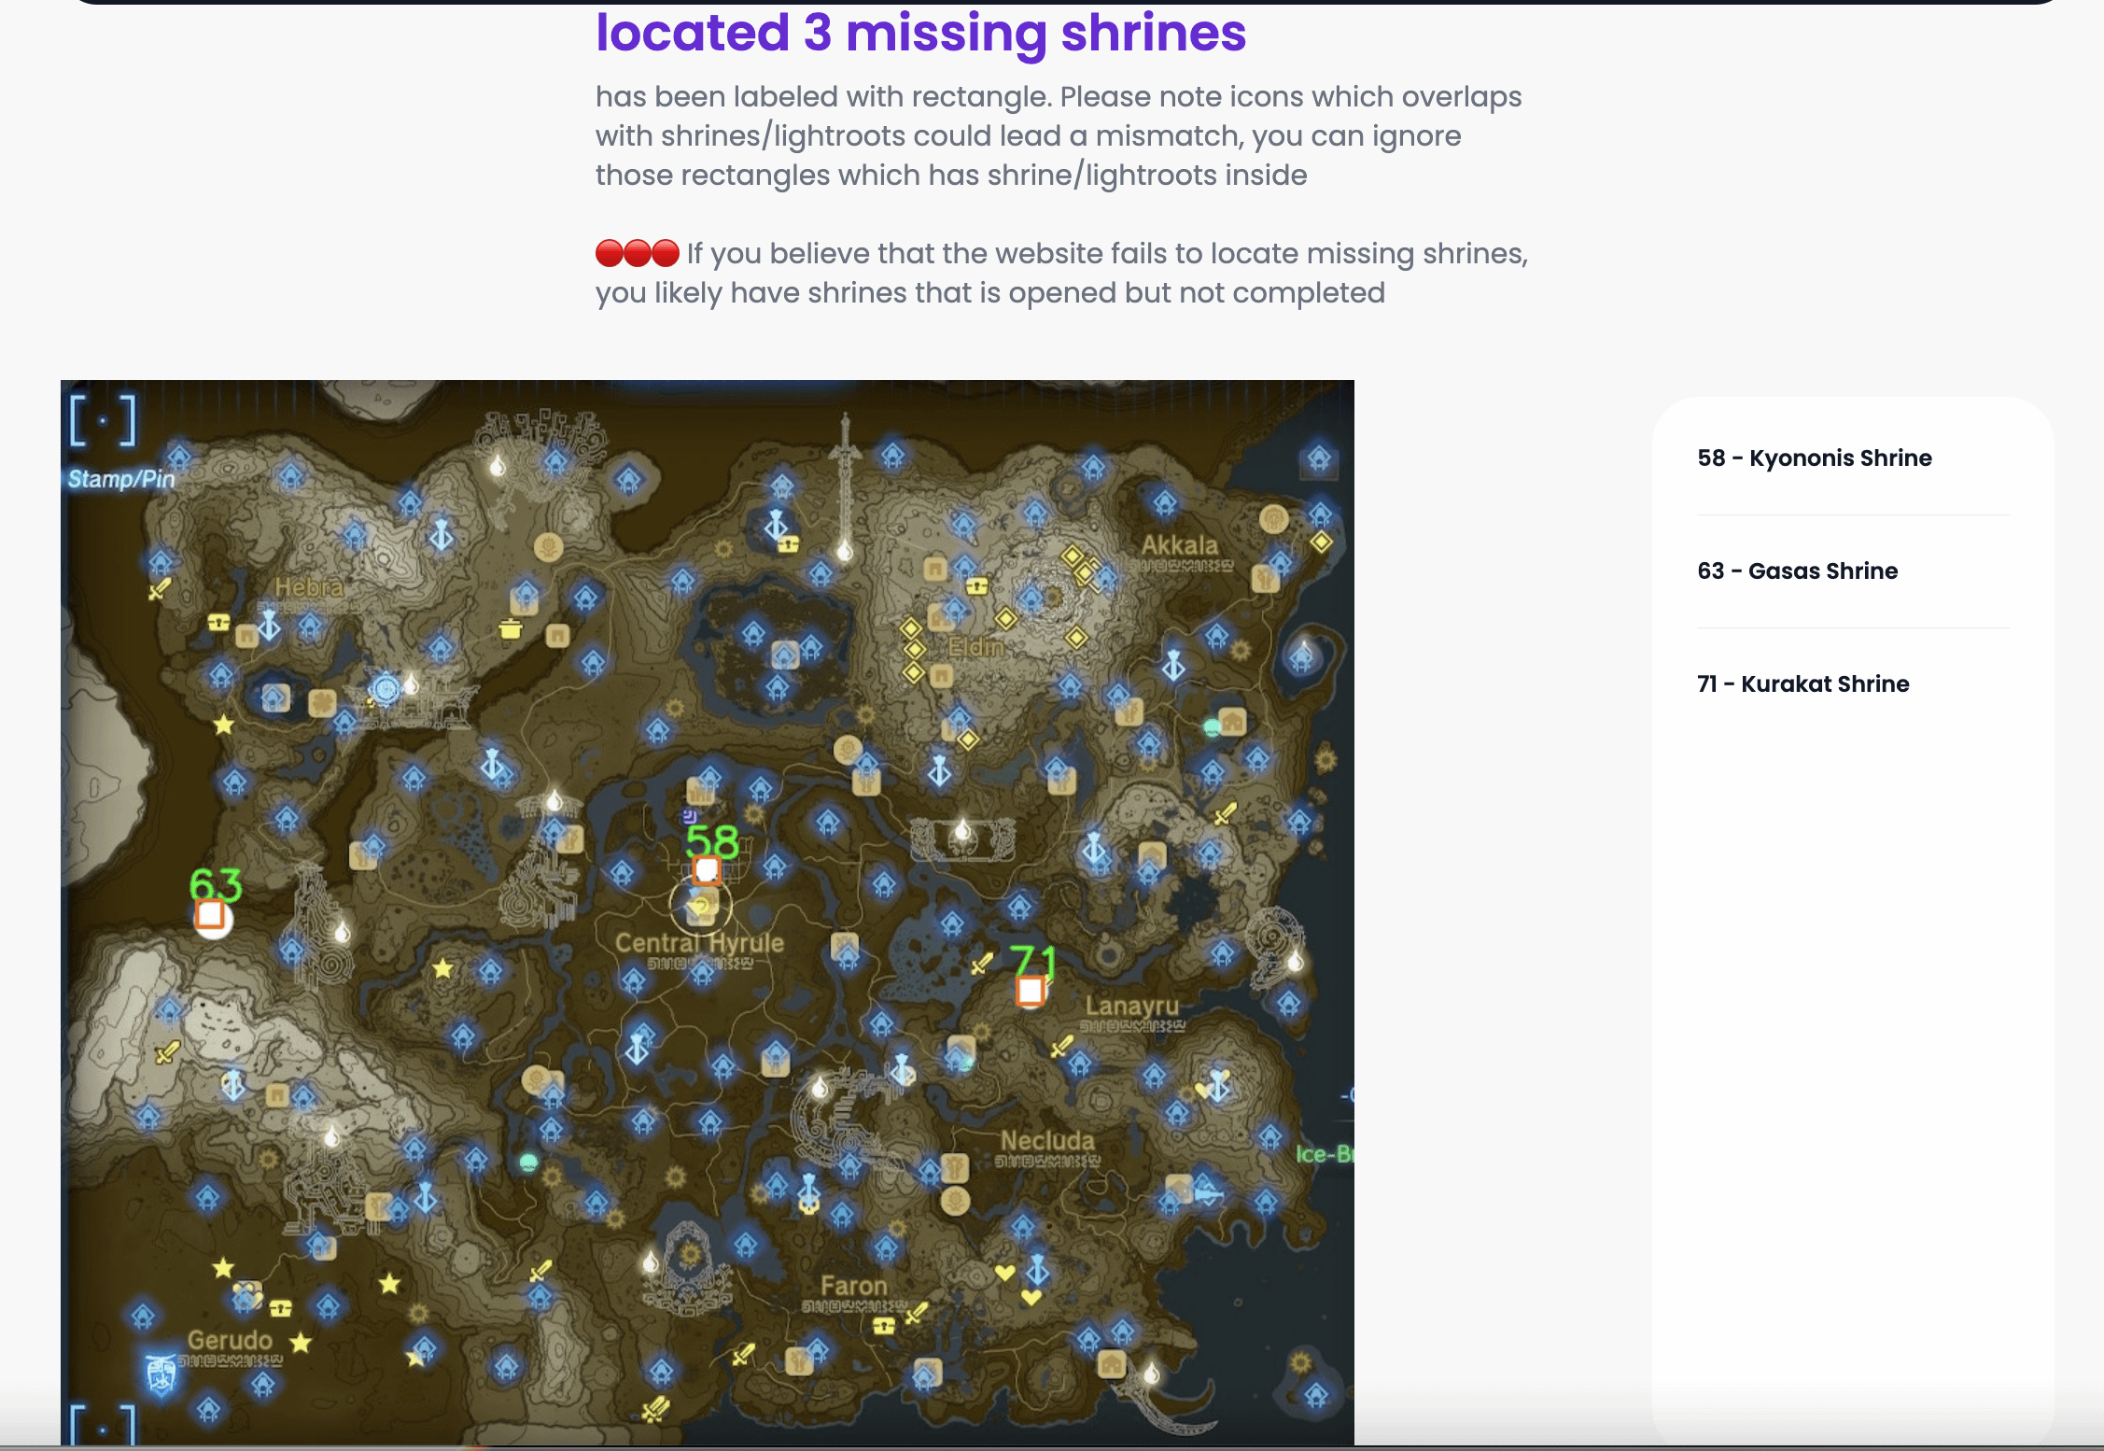Image resolution: width=2104 pixels, height=1451 pixels.
Task: Select the Gerudo mask icon at bottom-left
Action: pos(161,1374)
